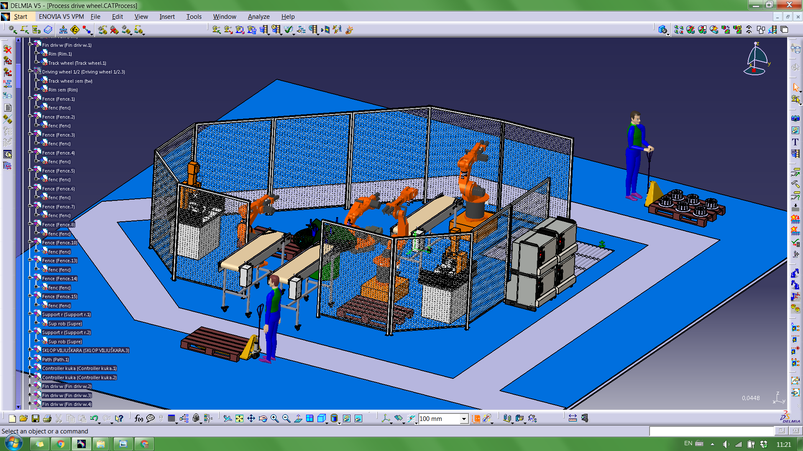Click the Save floppy disk icon
This screenshot has width=803, height=451.
coord(36,418)
